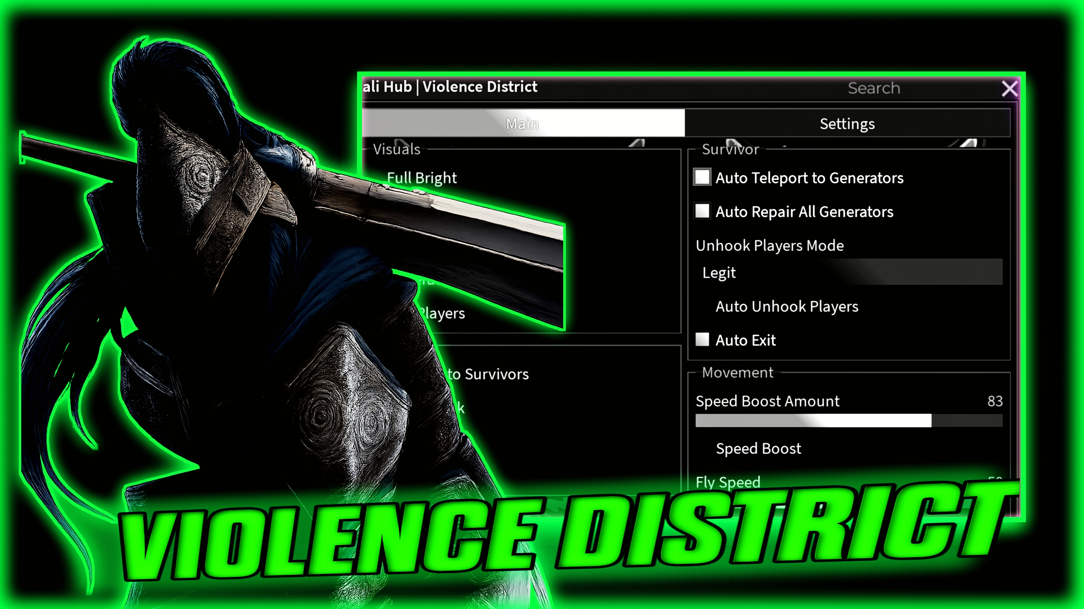Image resolution: width=1084 pixels, height=609 pixels.
Task: Toggle Auto Unhook Players option
Action: [x=786, y=306]
